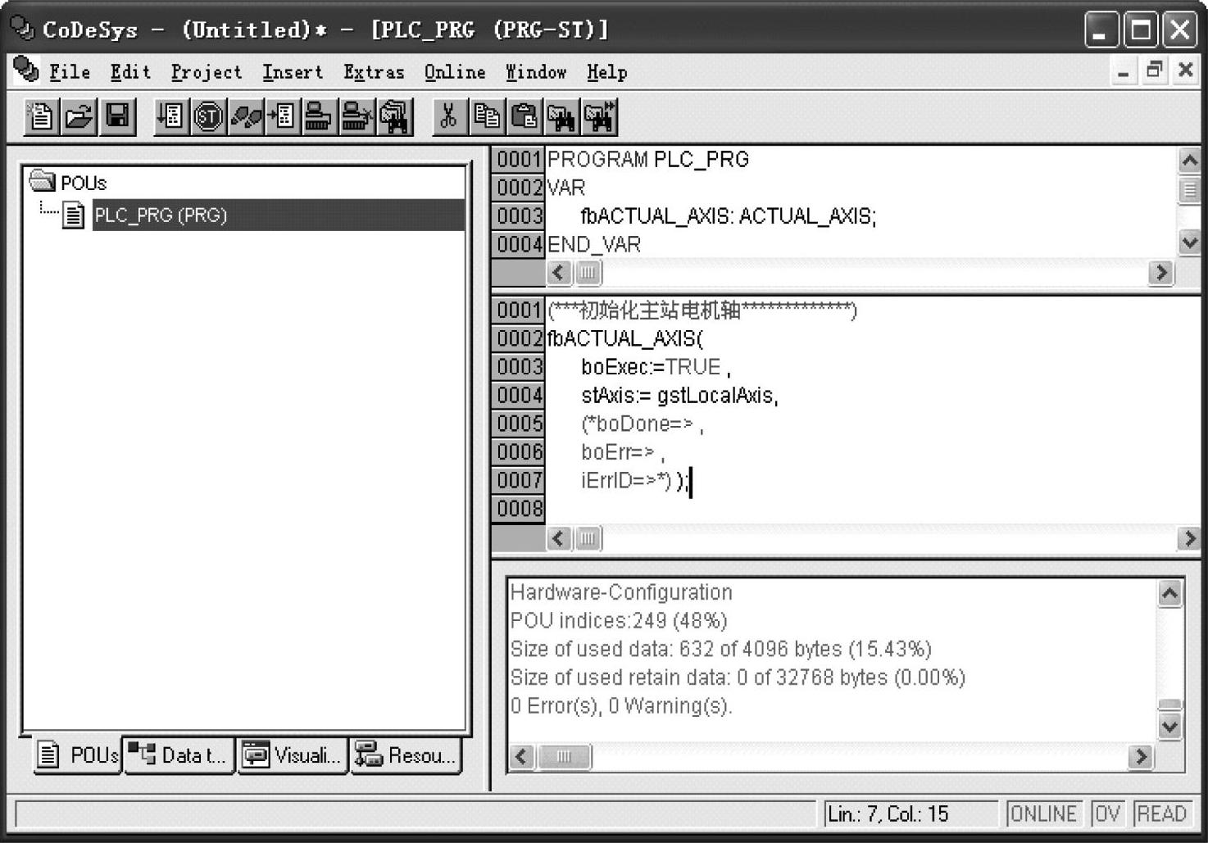Switch to the Data types tab

coord(179,755)
